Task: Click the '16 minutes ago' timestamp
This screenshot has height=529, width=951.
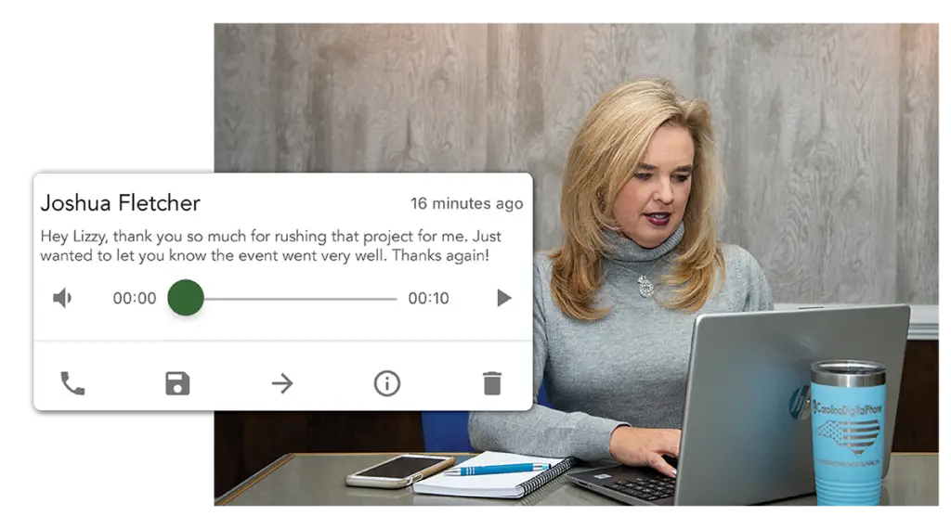Action: 466,203
